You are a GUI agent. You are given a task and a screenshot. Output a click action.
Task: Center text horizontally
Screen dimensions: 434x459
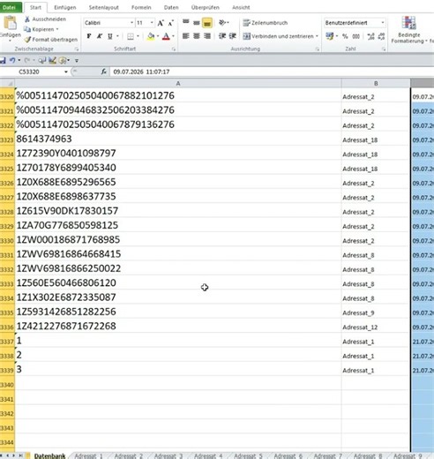click(x=197, y=36)
